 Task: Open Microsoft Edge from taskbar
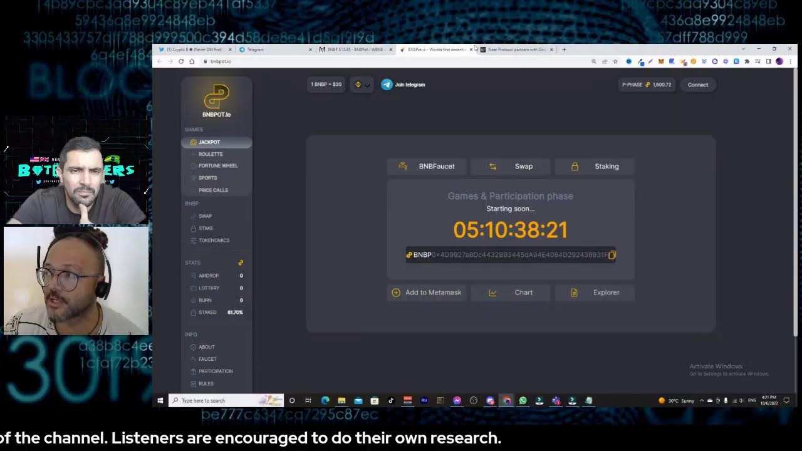pos(325,400)
